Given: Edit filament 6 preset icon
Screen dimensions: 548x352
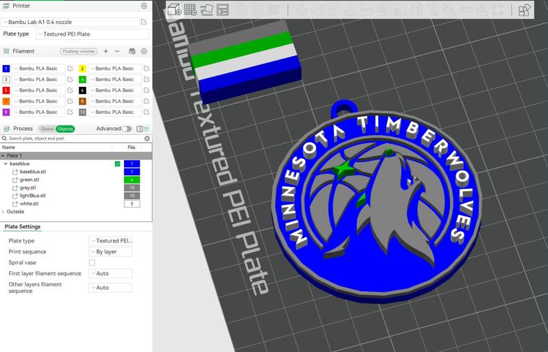Looking at the screenshot, I should pyautogui.click(x=147, y=90).
